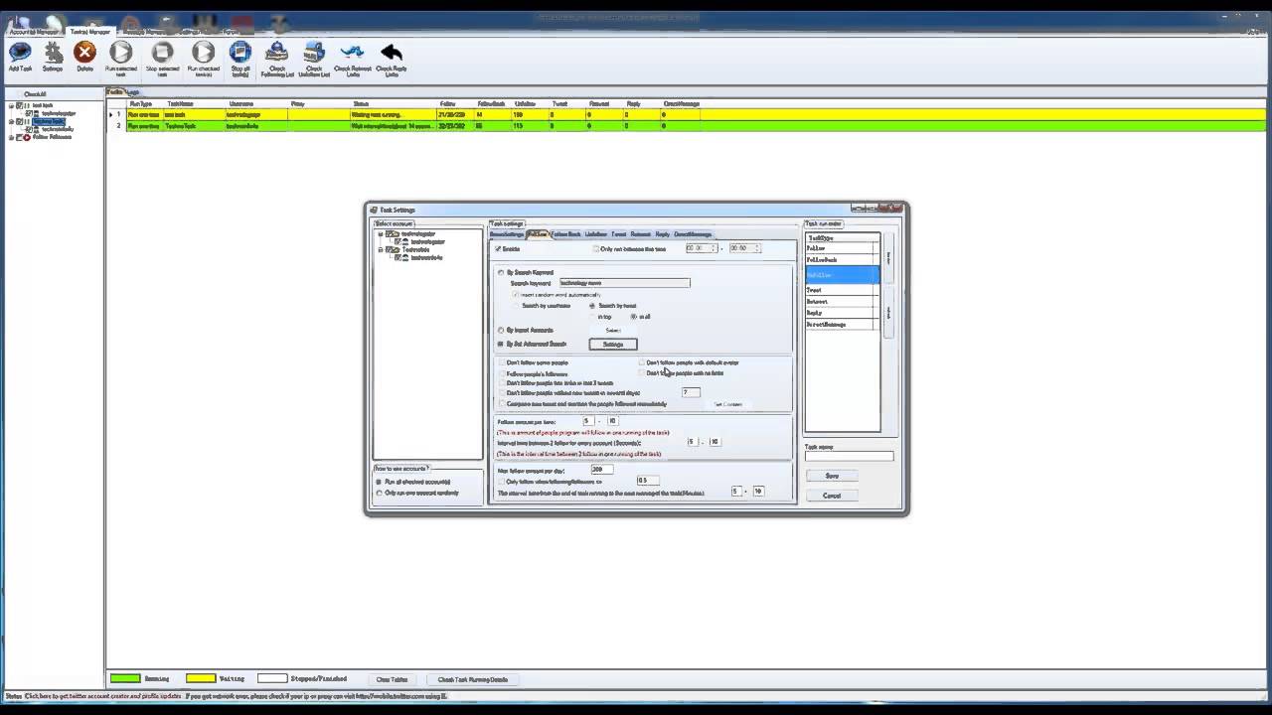Select the By Import Accounts radio button

click(x=501, y=330)
